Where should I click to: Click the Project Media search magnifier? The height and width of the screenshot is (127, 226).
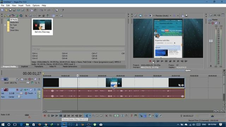pos(61,16)
